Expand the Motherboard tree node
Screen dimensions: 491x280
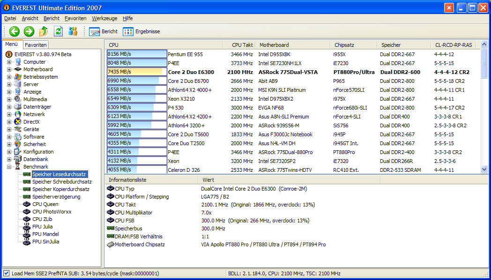point(9,69)
